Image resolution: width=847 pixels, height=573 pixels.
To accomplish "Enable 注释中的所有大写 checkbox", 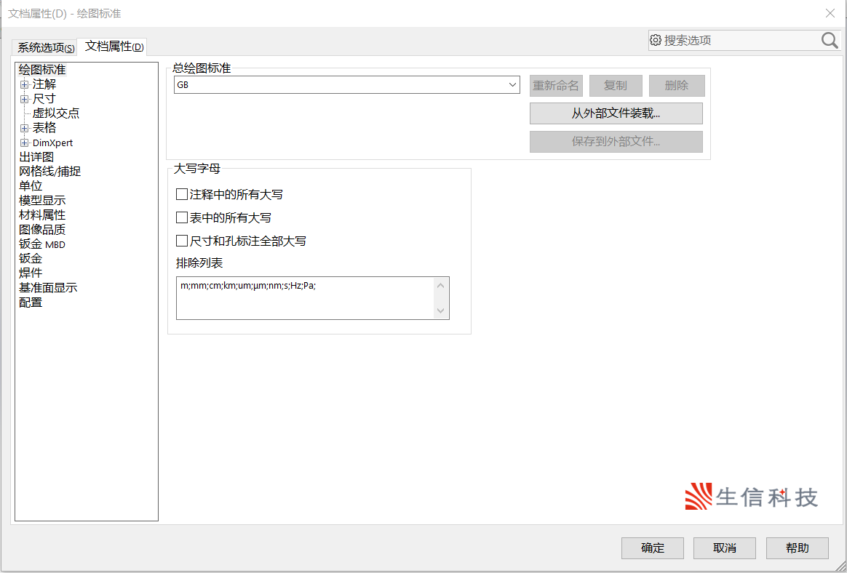I will 182,195.
